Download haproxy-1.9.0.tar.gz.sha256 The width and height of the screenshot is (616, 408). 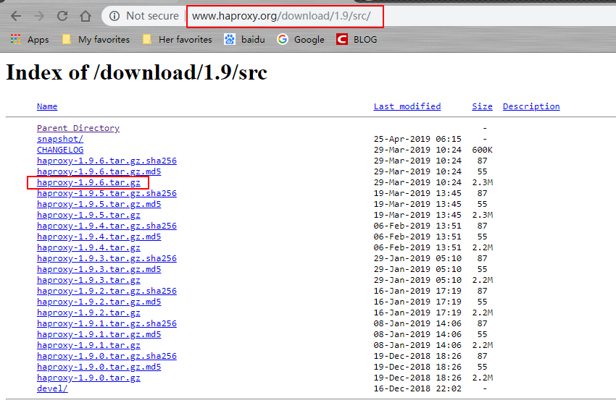pos(107,356)
